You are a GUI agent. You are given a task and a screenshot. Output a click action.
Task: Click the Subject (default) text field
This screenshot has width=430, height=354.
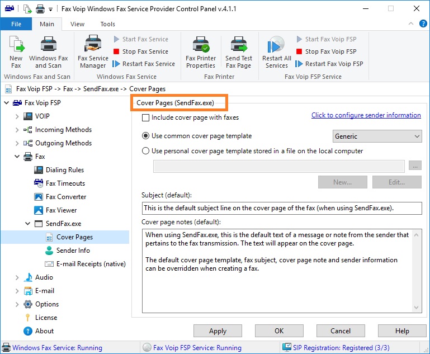(282, 208)
